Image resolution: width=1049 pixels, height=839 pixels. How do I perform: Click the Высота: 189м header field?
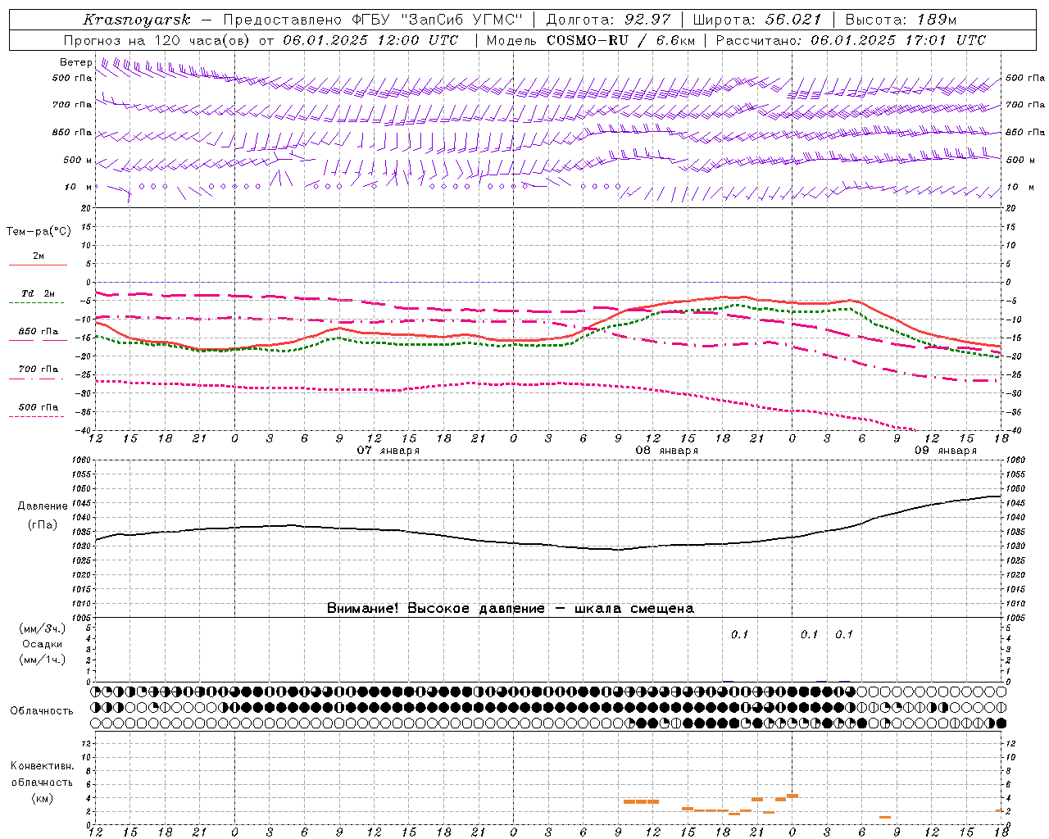[900, 20]
